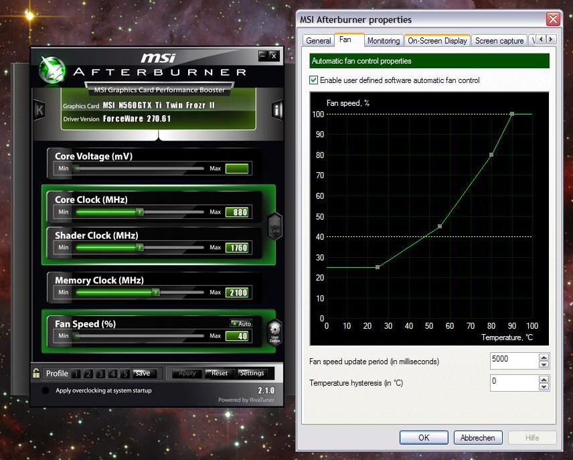Open the Kombustor K side button
The height and width of the screenshot is (460, 573).
[39, 110]
